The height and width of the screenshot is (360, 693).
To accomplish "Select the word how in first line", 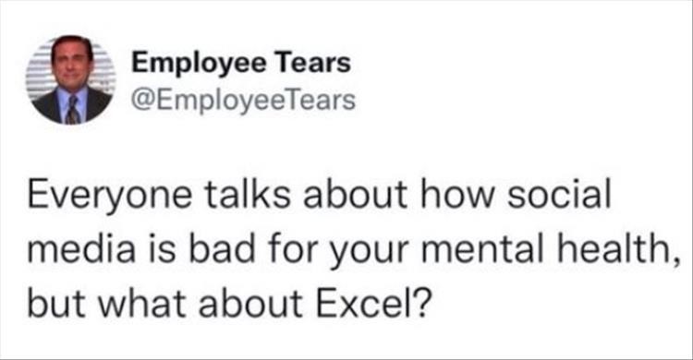I will click(x=456, y=195).
